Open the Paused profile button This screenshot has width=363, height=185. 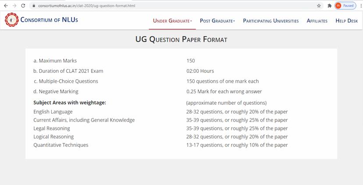coord(345,6)
